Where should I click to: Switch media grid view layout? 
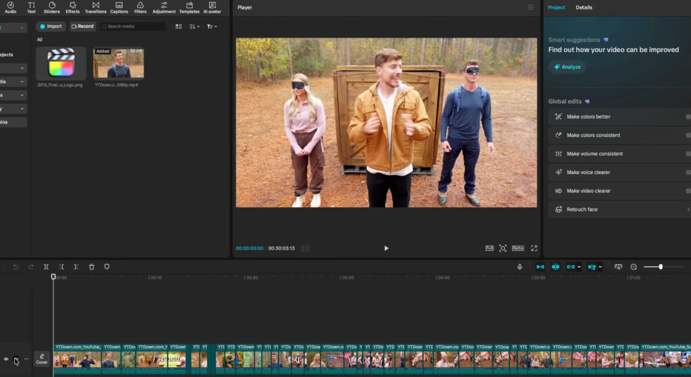pyautogui.click(x=178, y=26)
